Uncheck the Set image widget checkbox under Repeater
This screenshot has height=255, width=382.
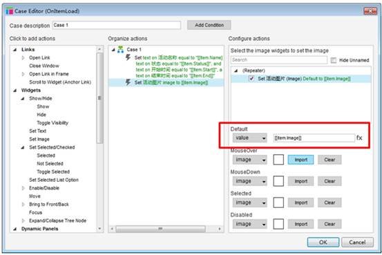coord(251,79)
